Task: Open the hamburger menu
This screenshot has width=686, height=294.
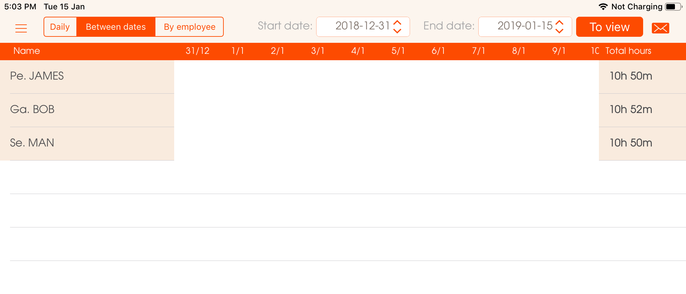Action: click(x=21, y=28)
